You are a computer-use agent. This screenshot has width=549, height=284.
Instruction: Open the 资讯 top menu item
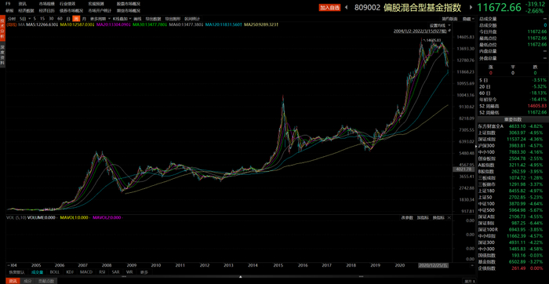(x=22, y=3)
